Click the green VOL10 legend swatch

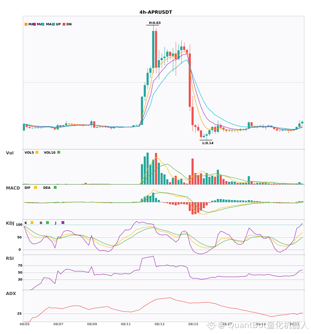coord(59,152)
